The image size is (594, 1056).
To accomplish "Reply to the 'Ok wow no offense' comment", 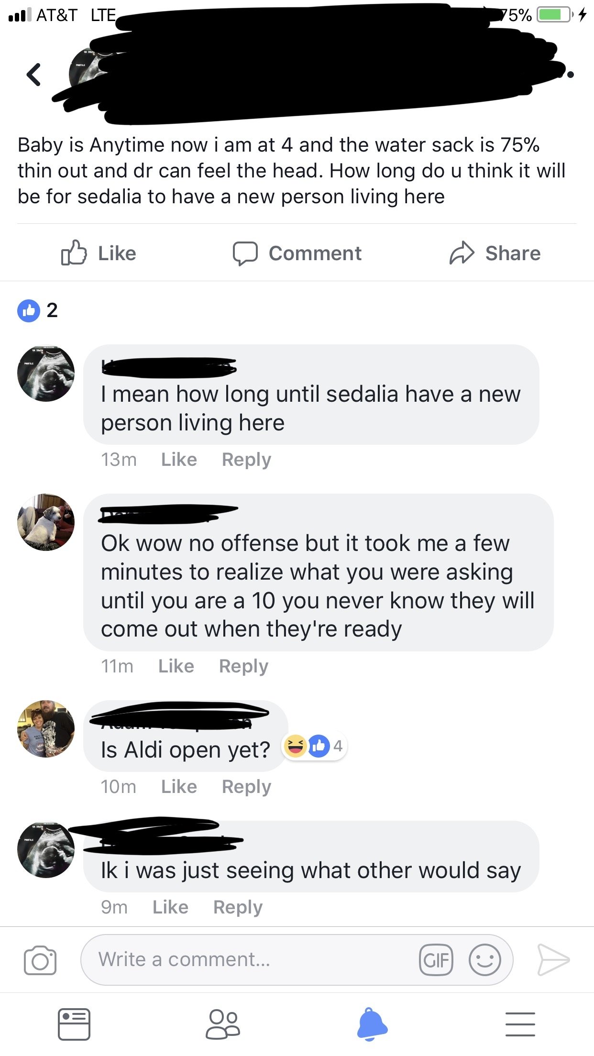I will (243, 666).
